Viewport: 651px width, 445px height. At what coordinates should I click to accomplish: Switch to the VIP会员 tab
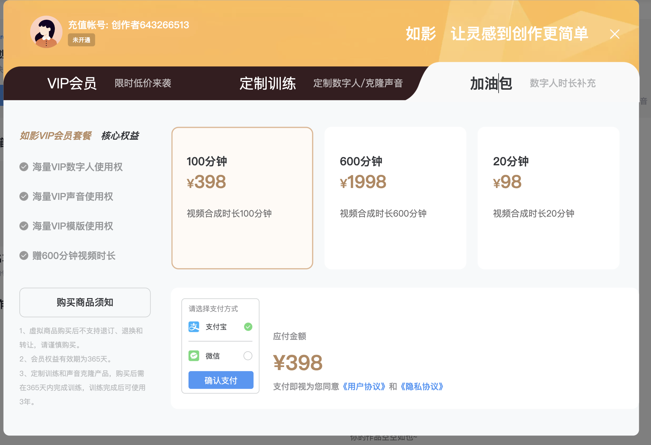click(72, 83)
